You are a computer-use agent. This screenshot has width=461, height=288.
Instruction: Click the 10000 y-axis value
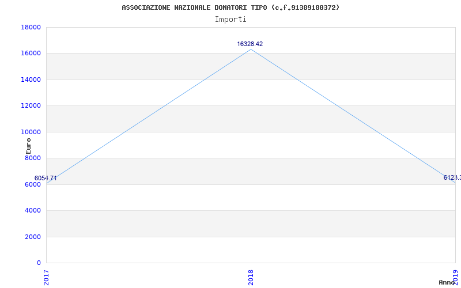tap(31, 132)
